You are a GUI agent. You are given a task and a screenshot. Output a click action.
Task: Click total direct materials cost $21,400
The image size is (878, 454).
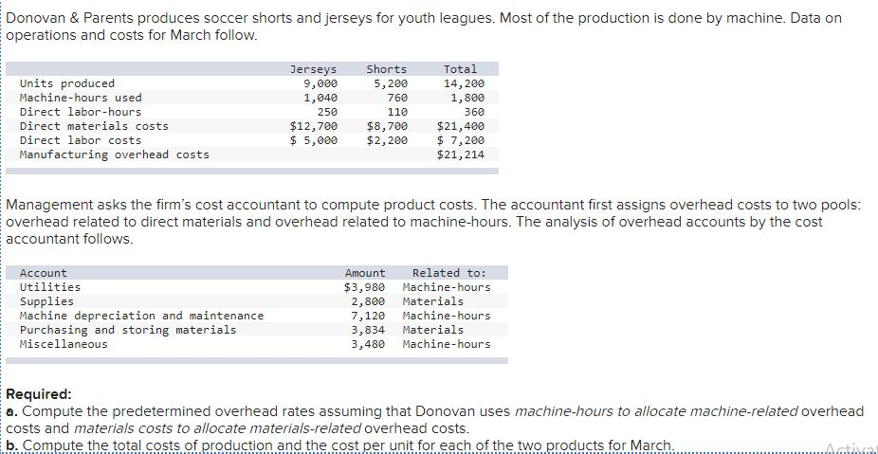coord(461,126)
